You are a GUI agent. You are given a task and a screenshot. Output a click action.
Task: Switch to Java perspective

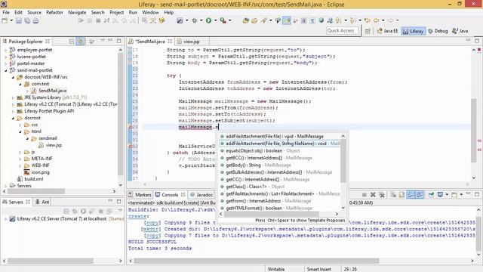[460, 31]
